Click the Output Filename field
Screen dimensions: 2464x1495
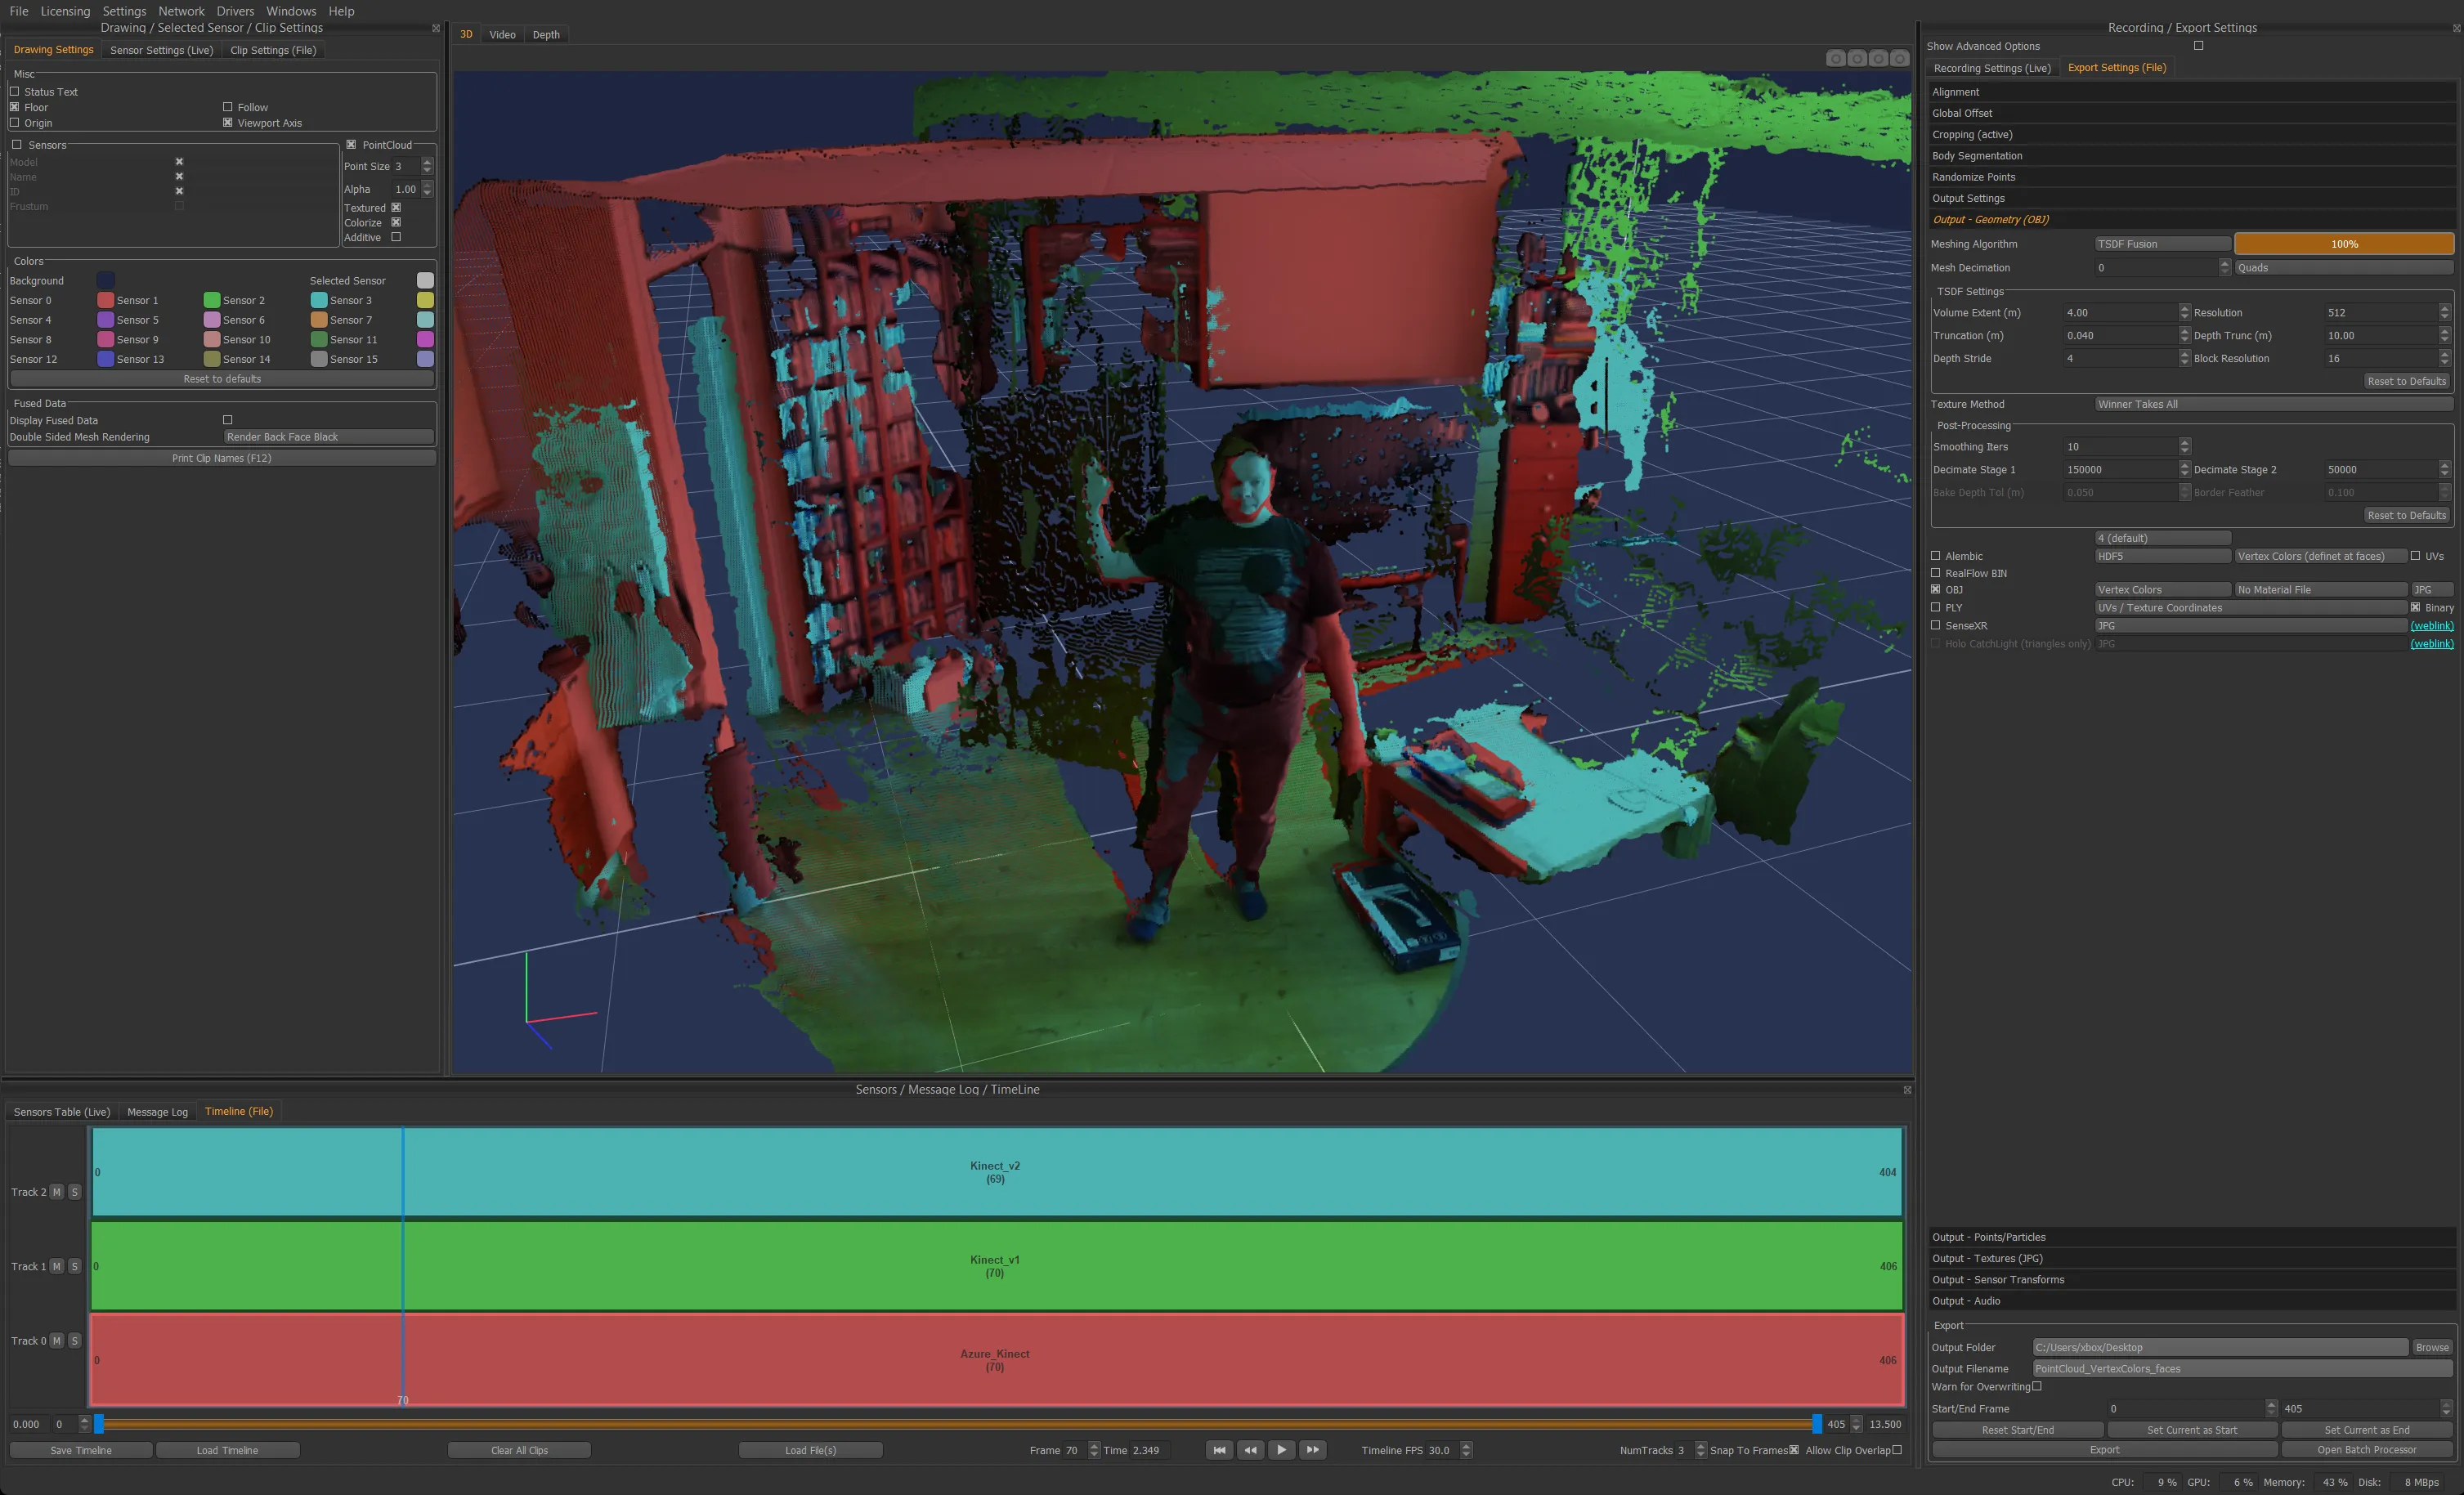point(2242,1369)
